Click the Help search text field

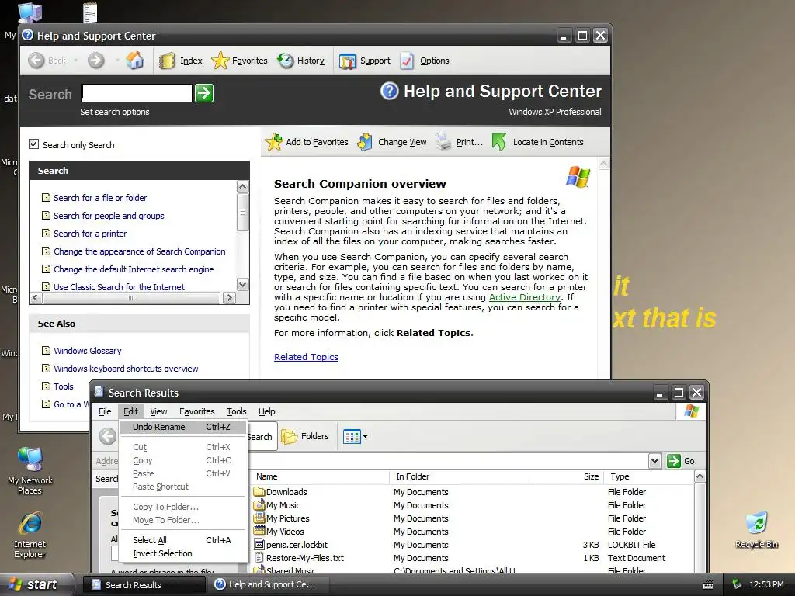click(137, 93)
